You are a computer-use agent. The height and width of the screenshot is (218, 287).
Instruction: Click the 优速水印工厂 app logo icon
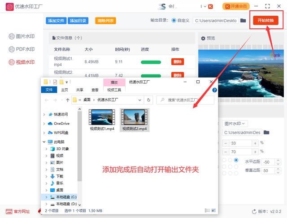[x=9, y=7]
